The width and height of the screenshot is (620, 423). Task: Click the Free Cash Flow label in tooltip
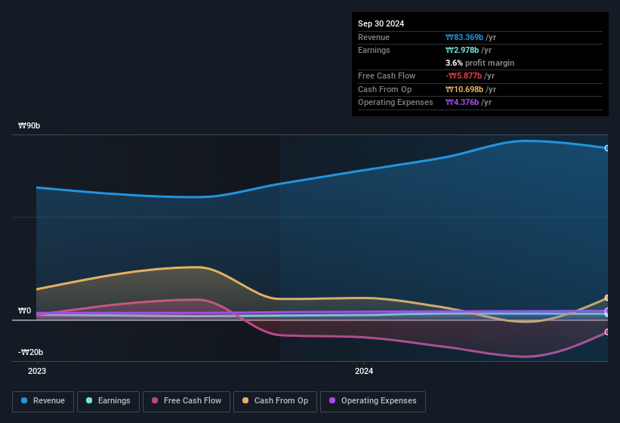[x=387, y=76]
